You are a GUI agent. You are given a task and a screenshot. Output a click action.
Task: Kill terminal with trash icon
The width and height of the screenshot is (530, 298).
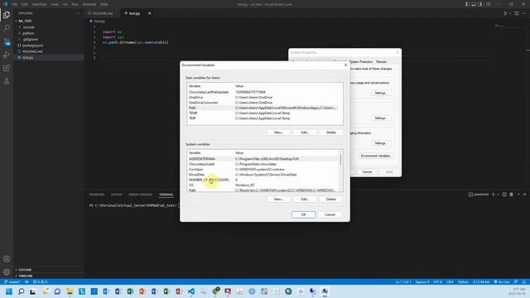click(x=512, y=195)
